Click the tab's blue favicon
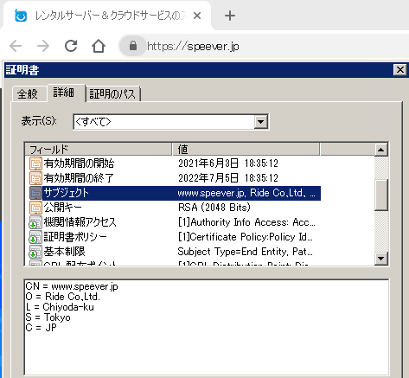Screen dimensions: 409x378 click(x=21, y=16)
